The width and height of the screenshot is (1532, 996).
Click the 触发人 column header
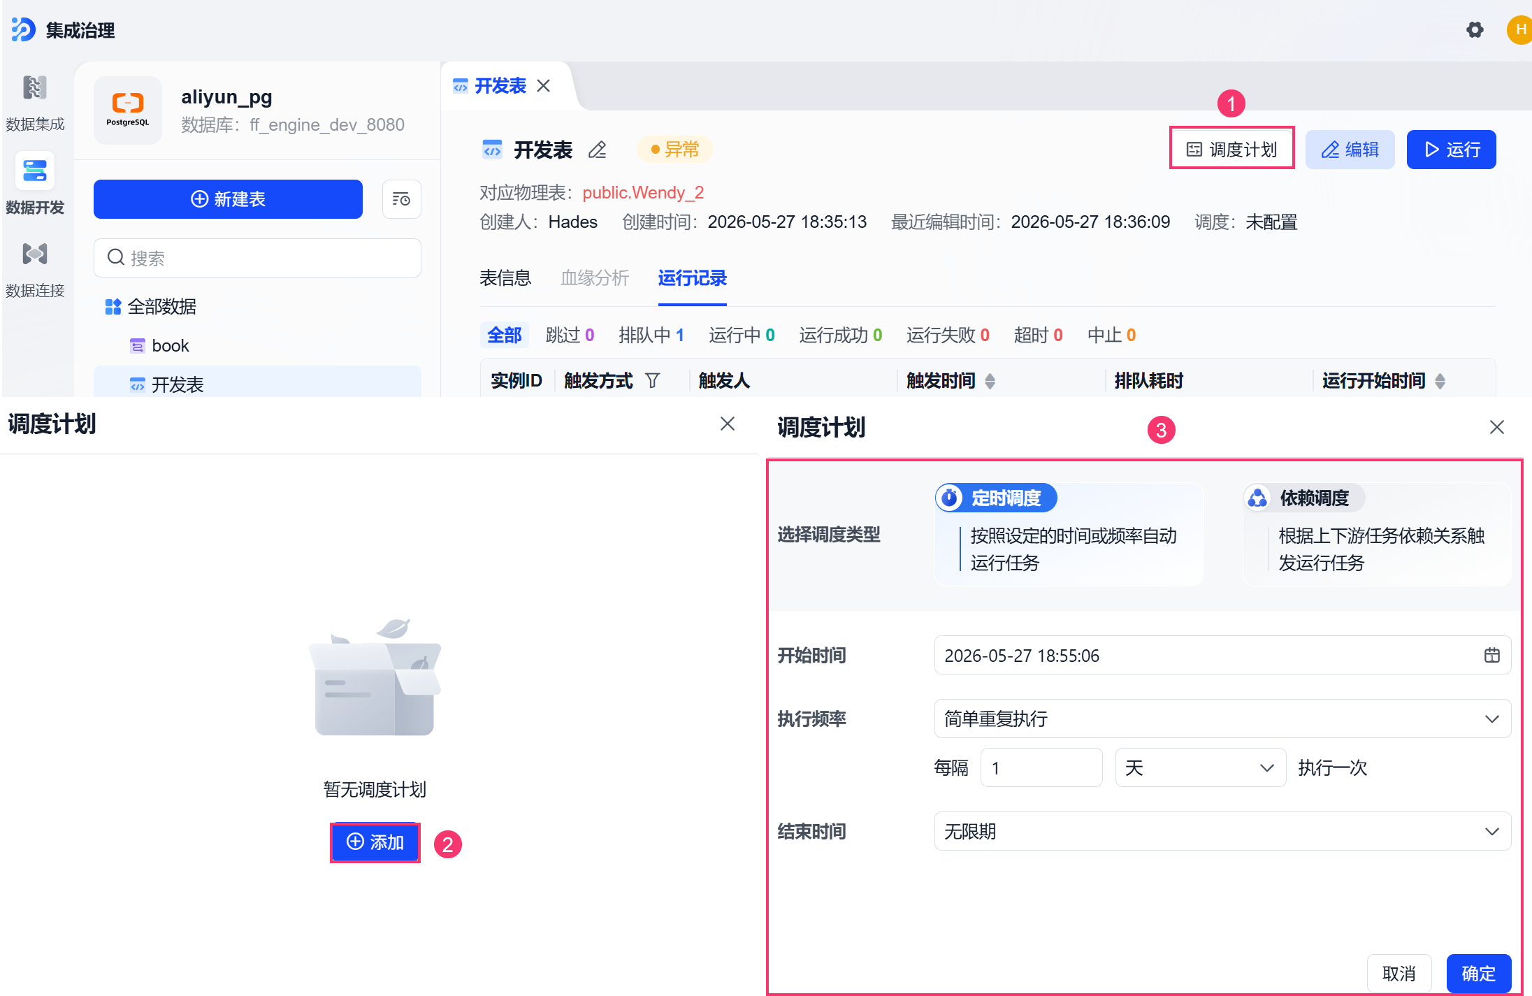click(723, 380)
